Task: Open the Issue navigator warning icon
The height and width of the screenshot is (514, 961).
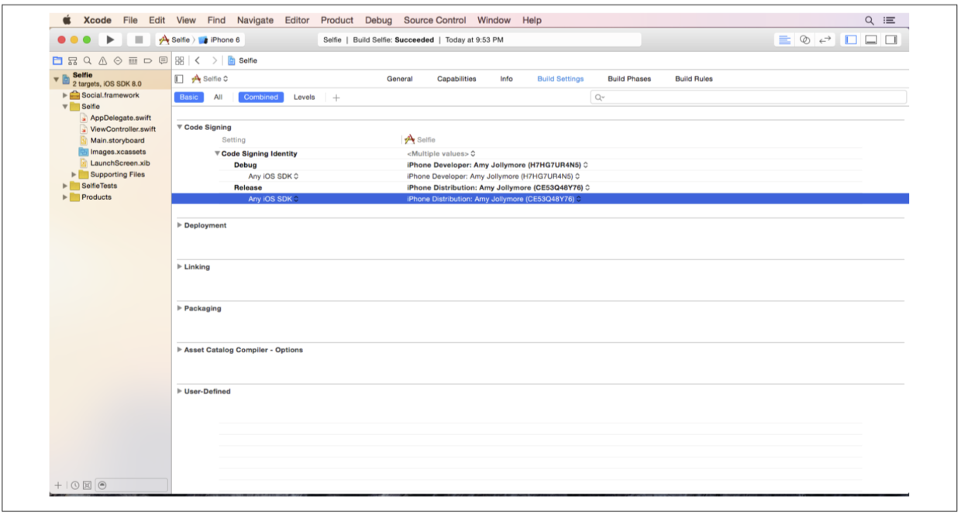Action: coord(103,60)
